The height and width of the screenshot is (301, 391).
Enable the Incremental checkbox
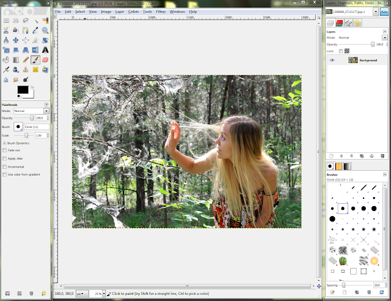pyautogui.click(x=4, y=166)
